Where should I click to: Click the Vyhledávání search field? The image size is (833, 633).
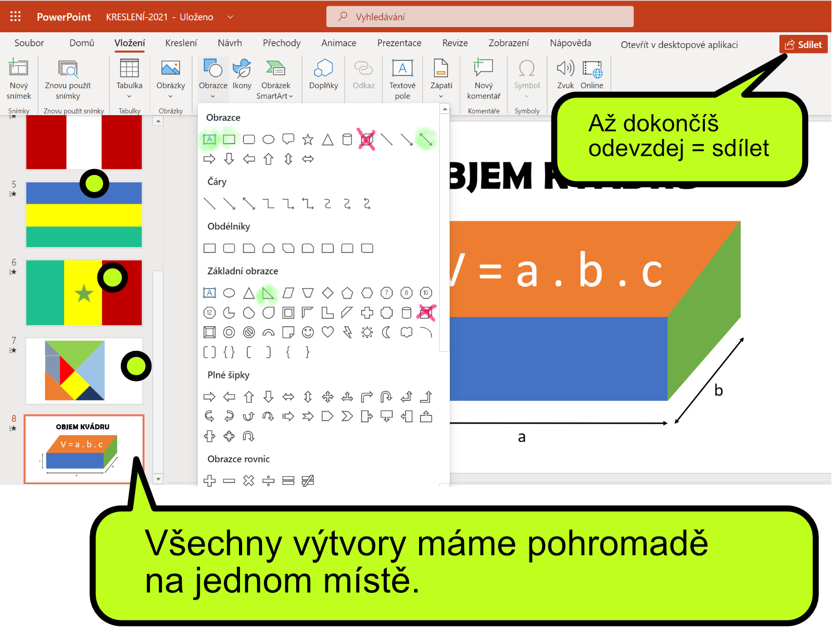click(479, 17)
